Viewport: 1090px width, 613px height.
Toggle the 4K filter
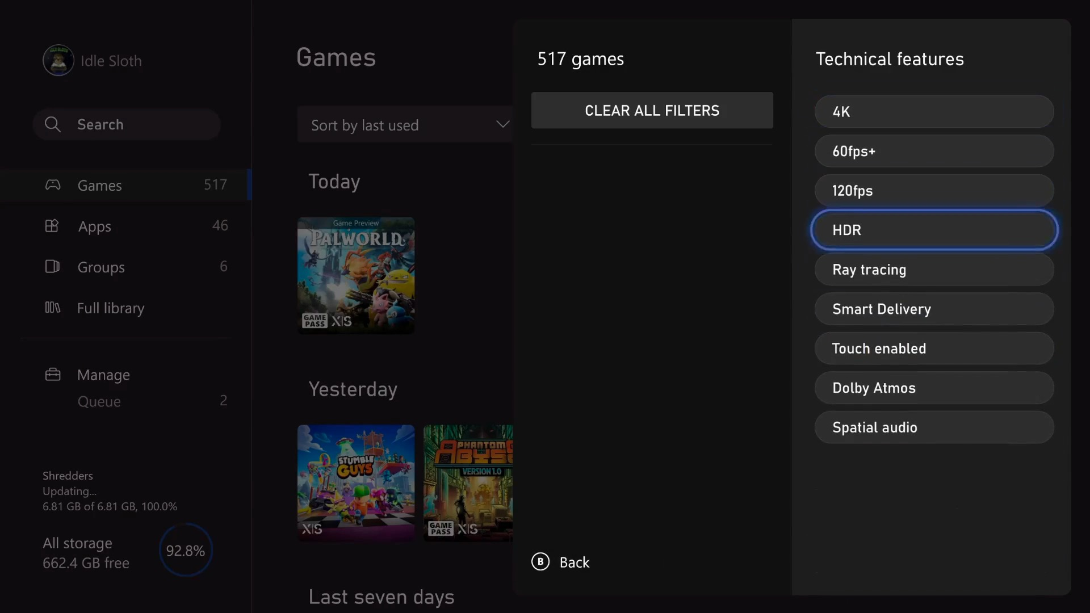coord(934,112)
